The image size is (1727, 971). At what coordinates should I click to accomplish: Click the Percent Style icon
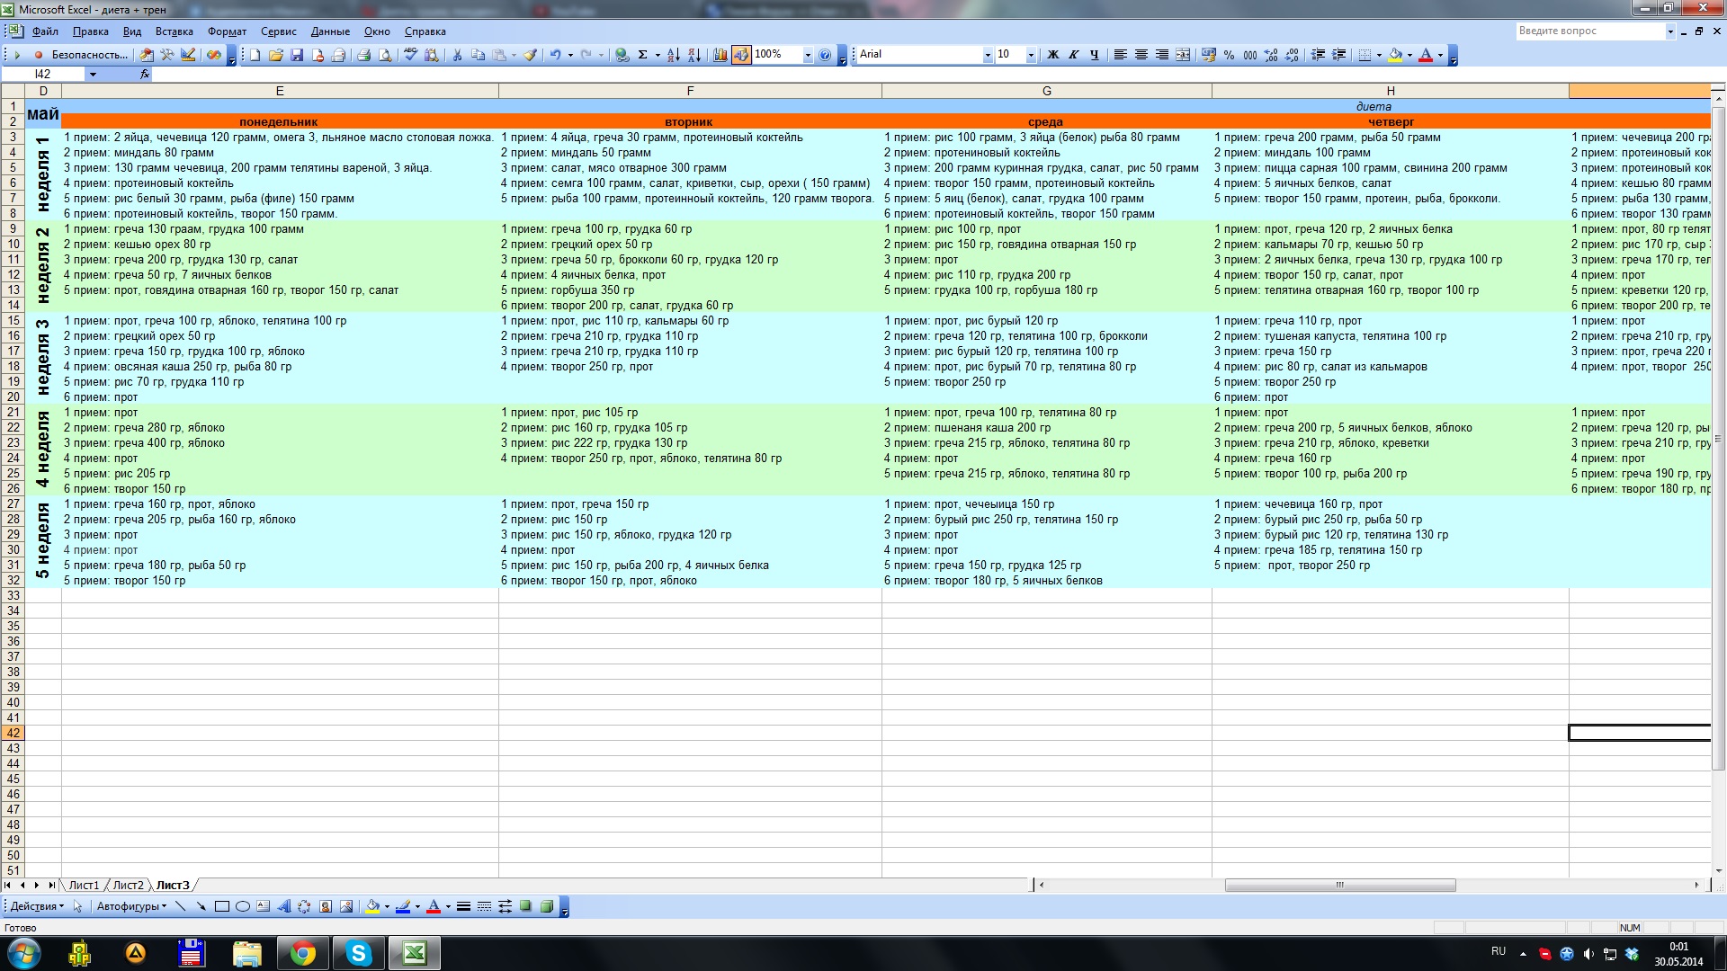click(1229, 55)
